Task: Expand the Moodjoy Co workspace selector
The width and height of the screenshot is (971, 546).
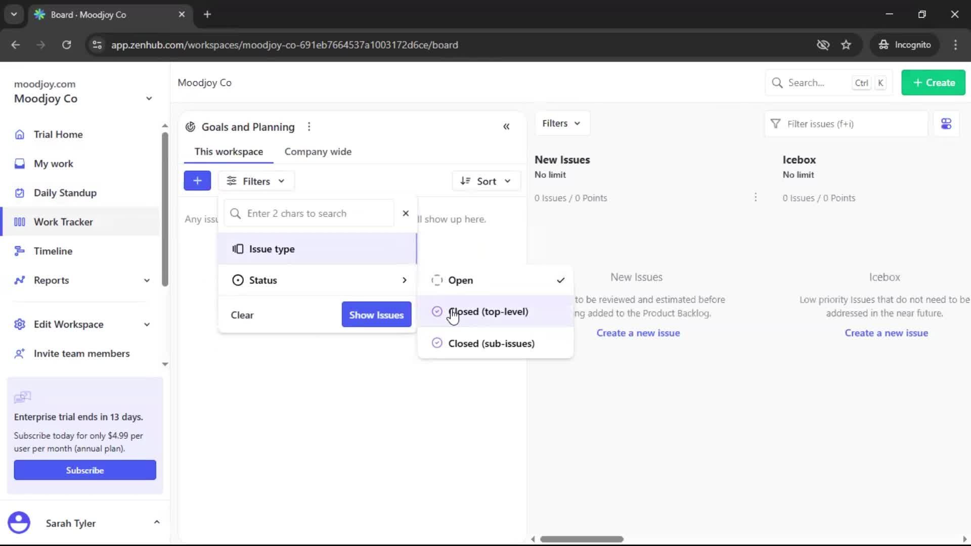Action: click(148, 98)
